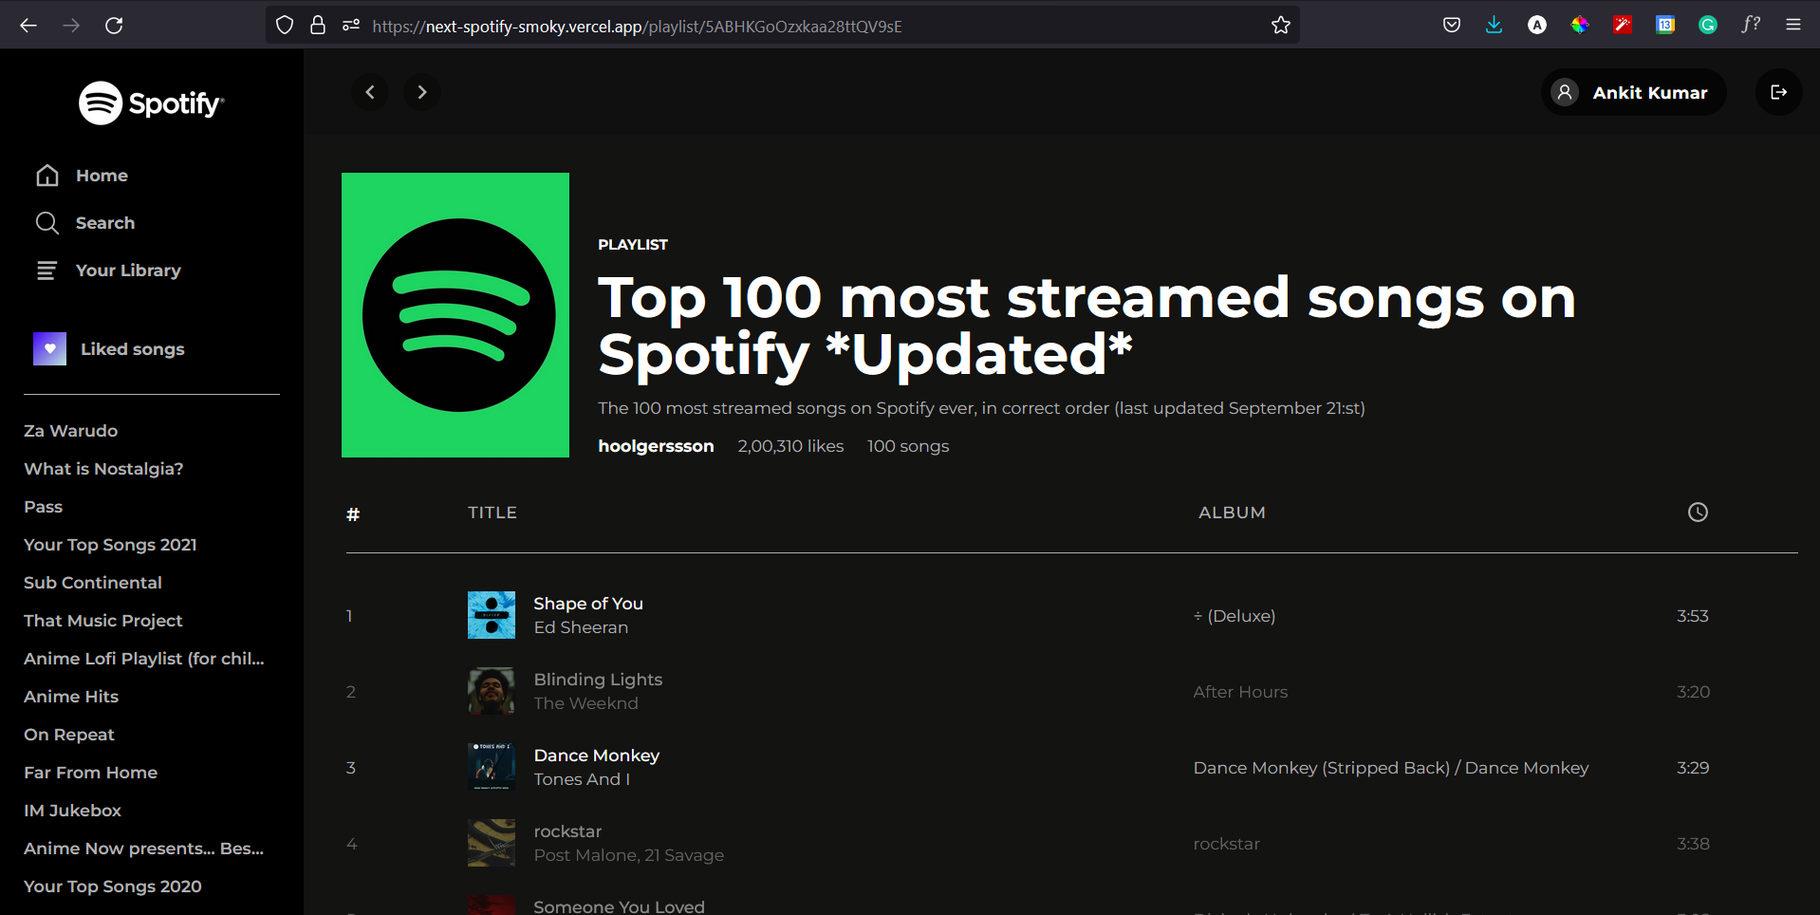Select the Dance Monkey song title
The width and height of the screenshot is (1820, 915).
coord(597,756)
